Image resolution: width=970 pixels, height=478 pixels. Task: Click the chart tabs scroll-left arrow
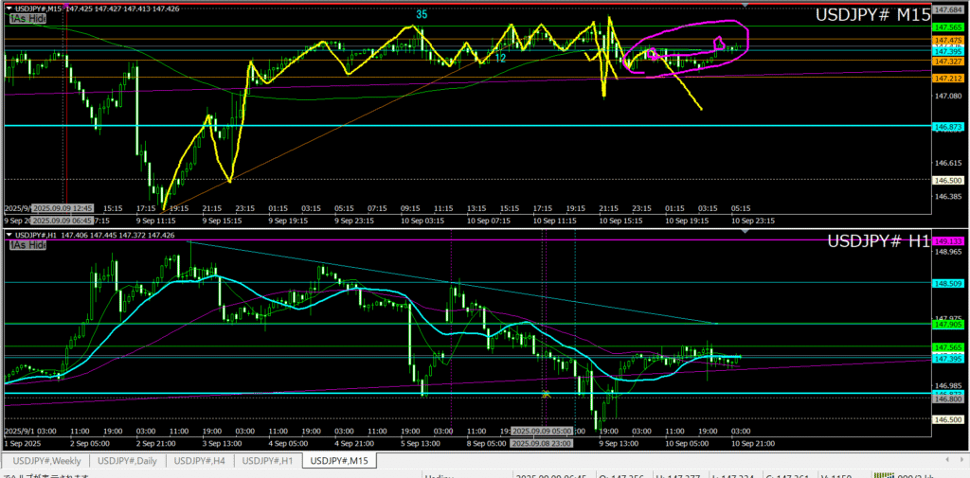pos(949,461)
